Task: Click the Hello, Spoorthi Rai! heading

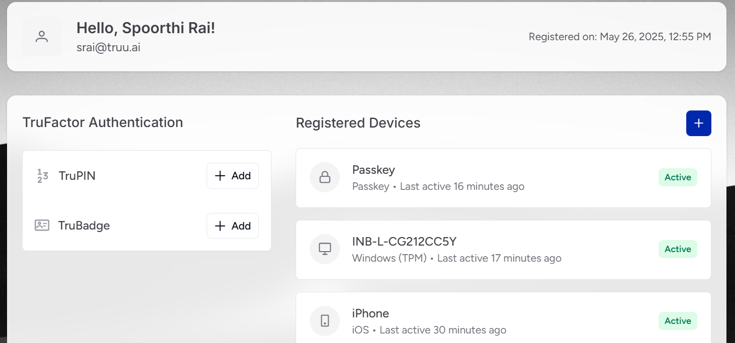Action: pyautogui.click(x=146, y=28)
